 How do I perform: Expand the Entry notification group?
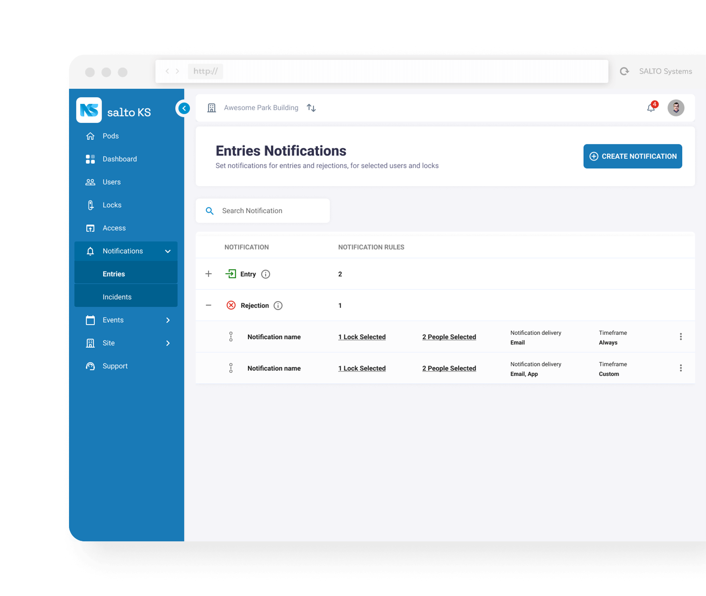tap(209, 274)
